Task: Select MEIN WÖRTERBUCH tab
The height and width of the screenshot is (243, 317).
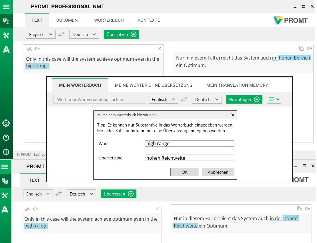Action: point(80,85)
